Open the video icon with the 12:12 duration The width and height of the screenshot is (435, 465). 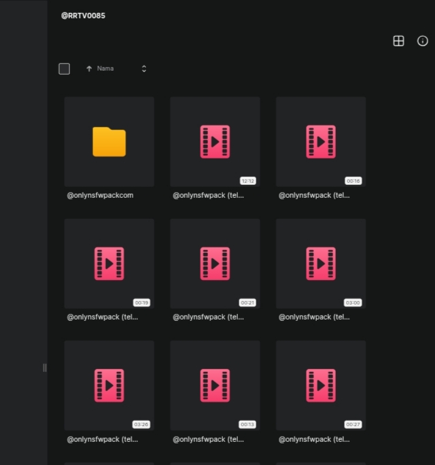click(215, 142)
